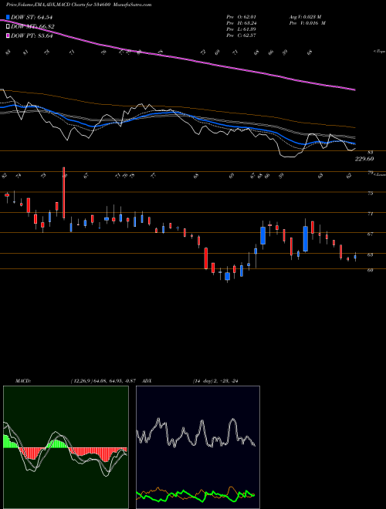Viewport: 386px width, 509px height.
Task: Select the 'DOW ST: 64.54' legend label
Action: pos(32,17)
